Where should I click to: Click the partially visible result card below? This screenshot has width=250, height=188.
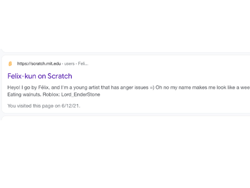click(126, 118)
